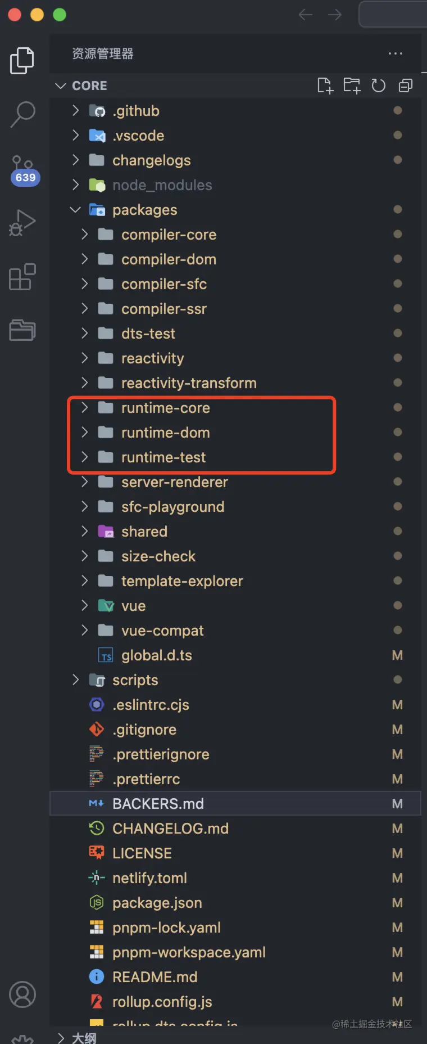Select the reactivity folder
Viewport: 427px width, 1044px height.
click(x=235, y=358)
